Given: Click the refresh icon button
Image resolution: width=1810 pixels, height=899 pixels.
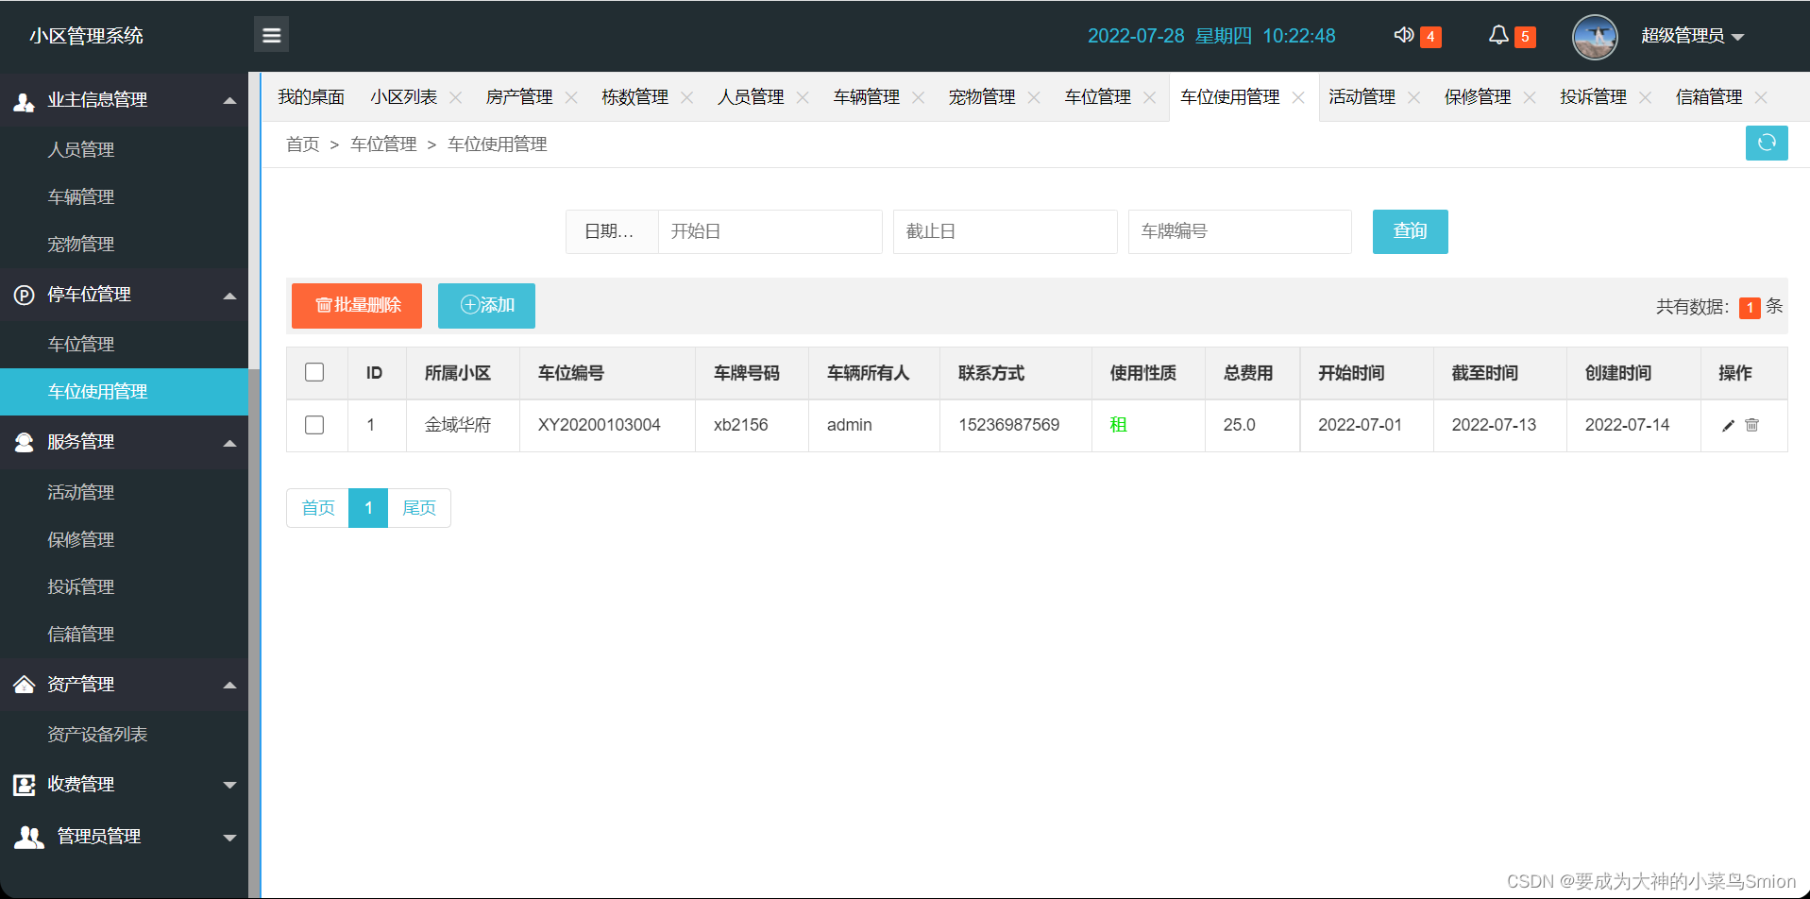Looking at the screenshot, I should click(x=1767, y=143).
